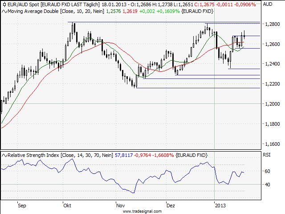Jump to Nov on the time axis
The width and height of the screenshot is (285, 214).
click(120, 206)
